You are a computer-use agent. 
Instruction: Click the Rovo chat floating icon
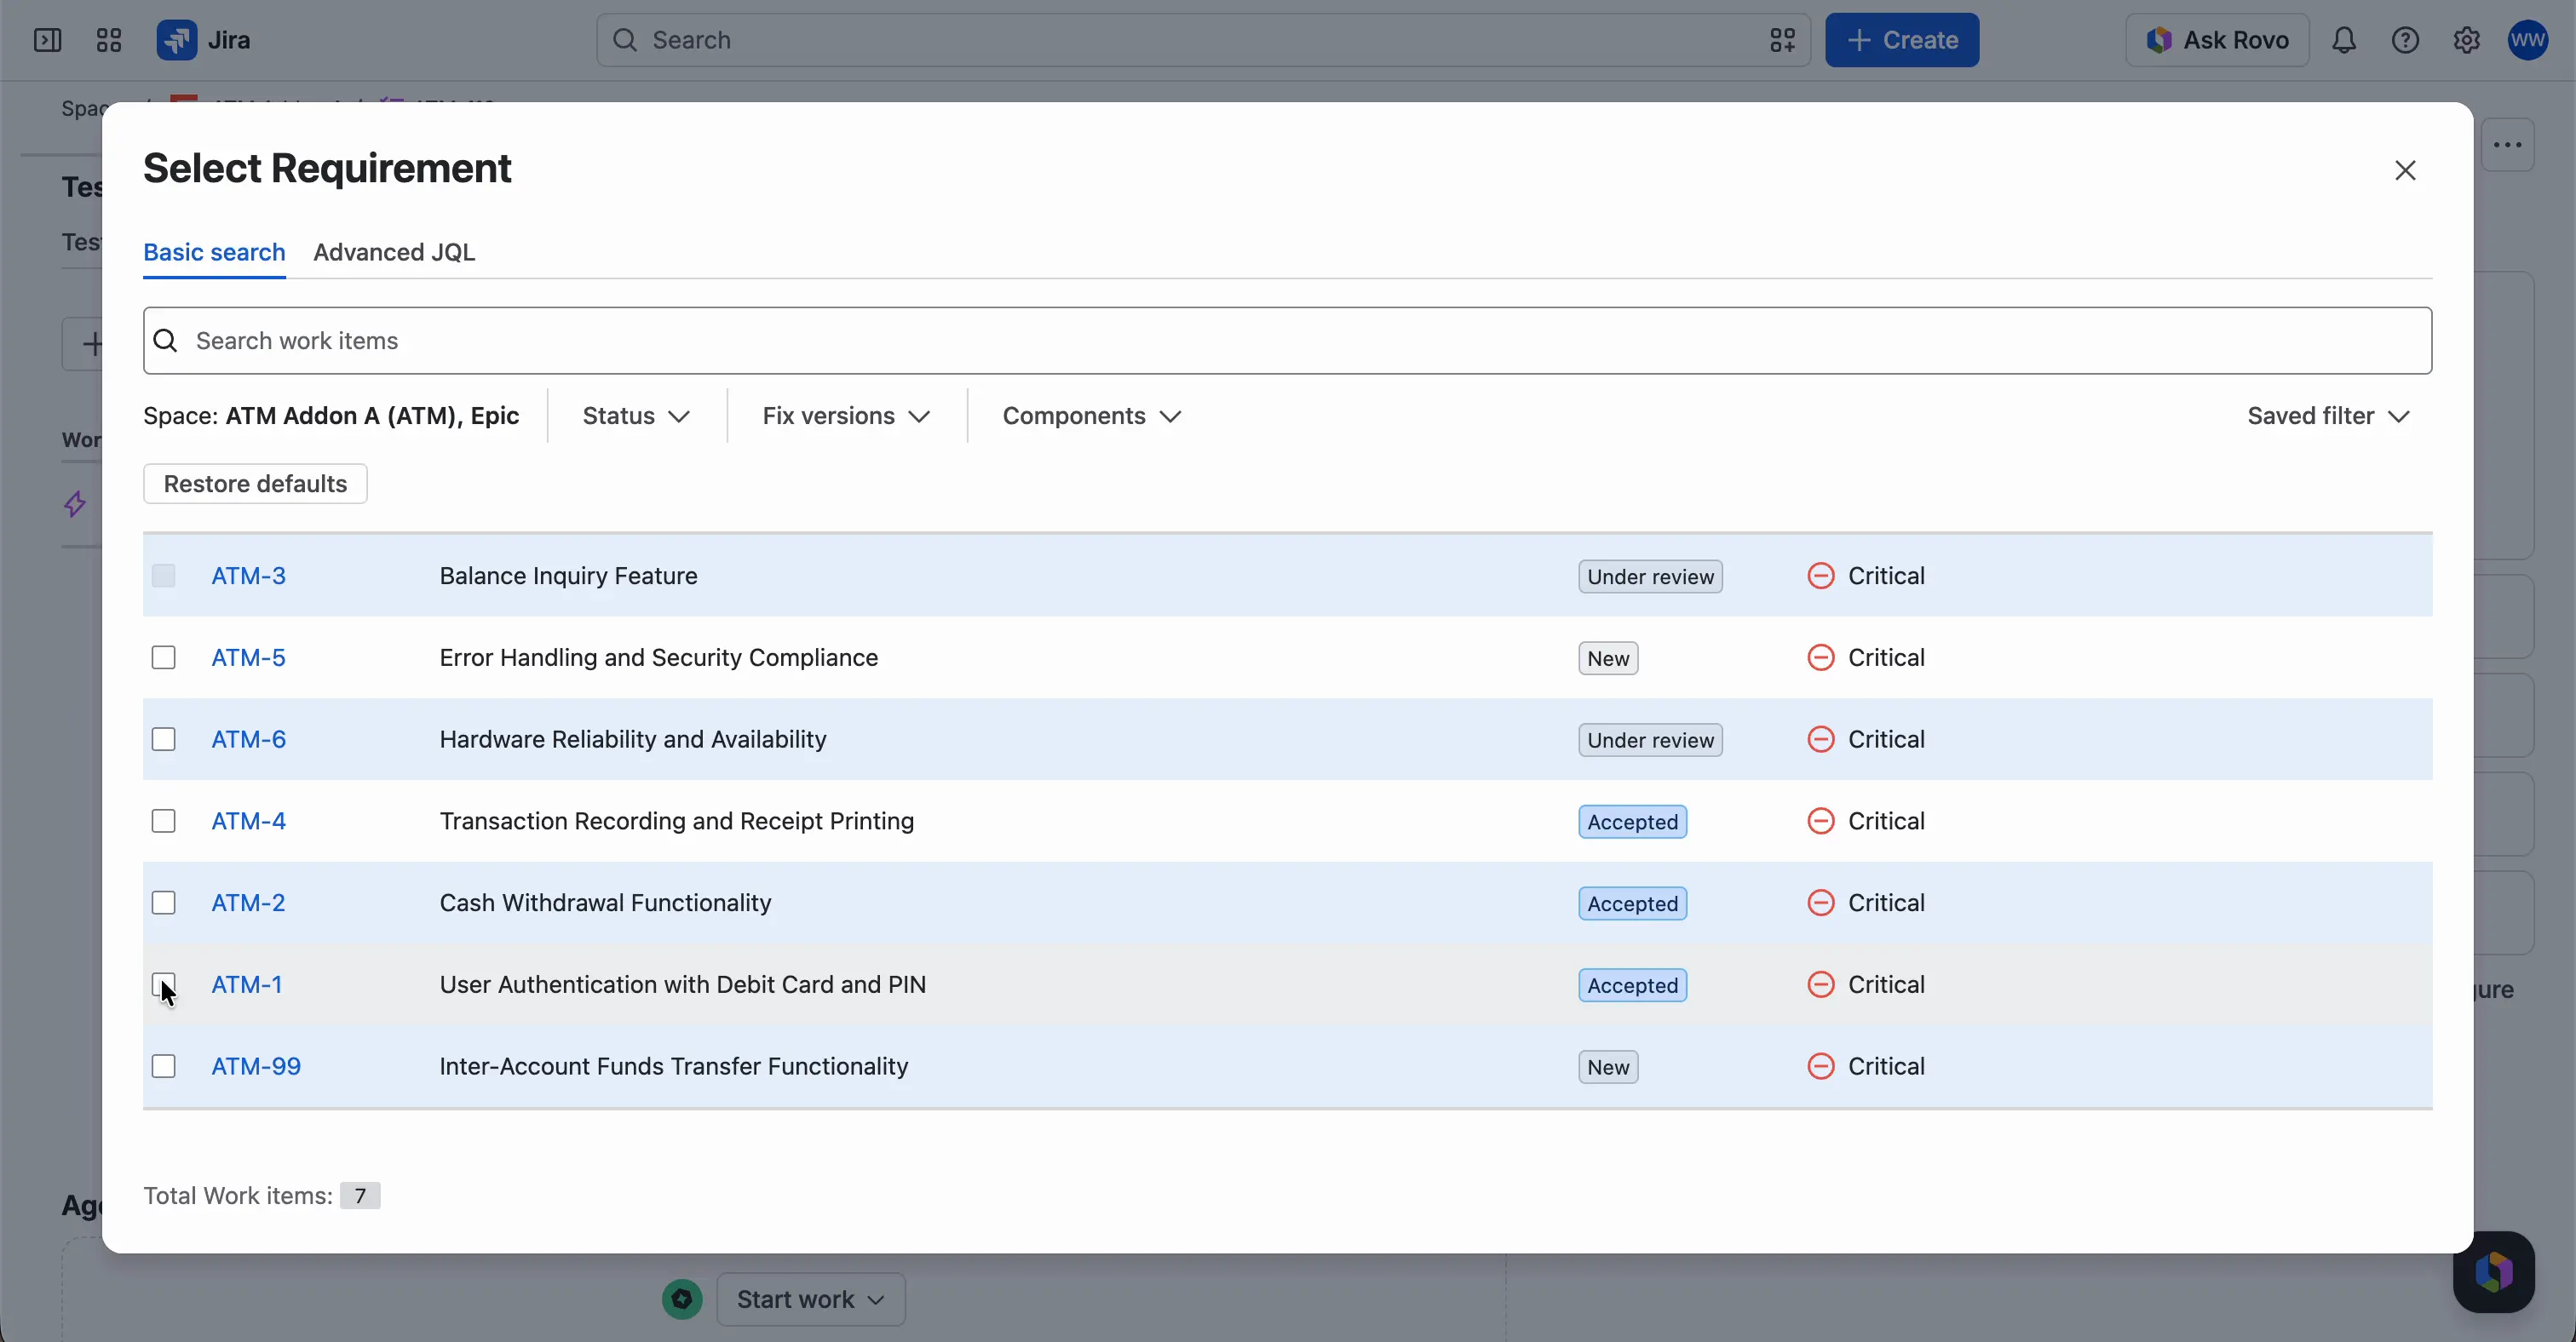tap(2493, 1272)
